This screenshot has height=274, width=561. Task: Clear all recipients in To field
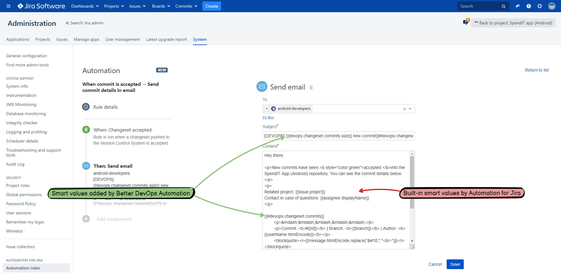click(x=404, y=109)
